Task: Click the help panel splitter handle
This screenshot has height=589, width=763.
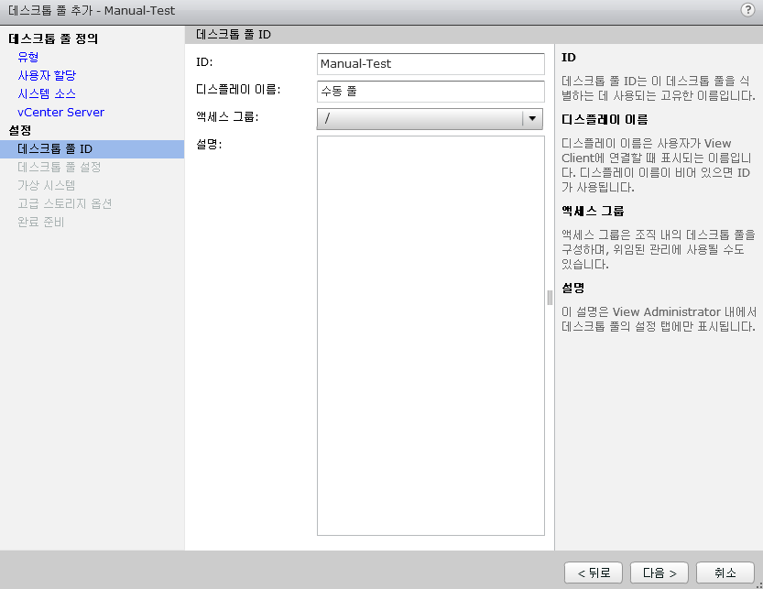Action: pyautogui.click(x=550, y=298)
